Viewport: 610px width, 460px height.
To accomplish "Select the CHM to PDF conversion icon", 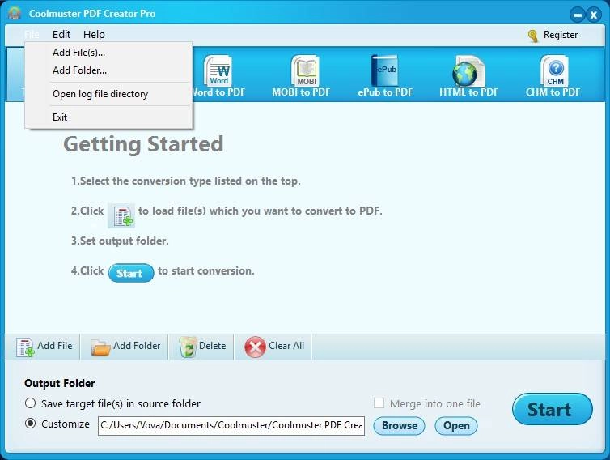I will click(x=555, y=71).
